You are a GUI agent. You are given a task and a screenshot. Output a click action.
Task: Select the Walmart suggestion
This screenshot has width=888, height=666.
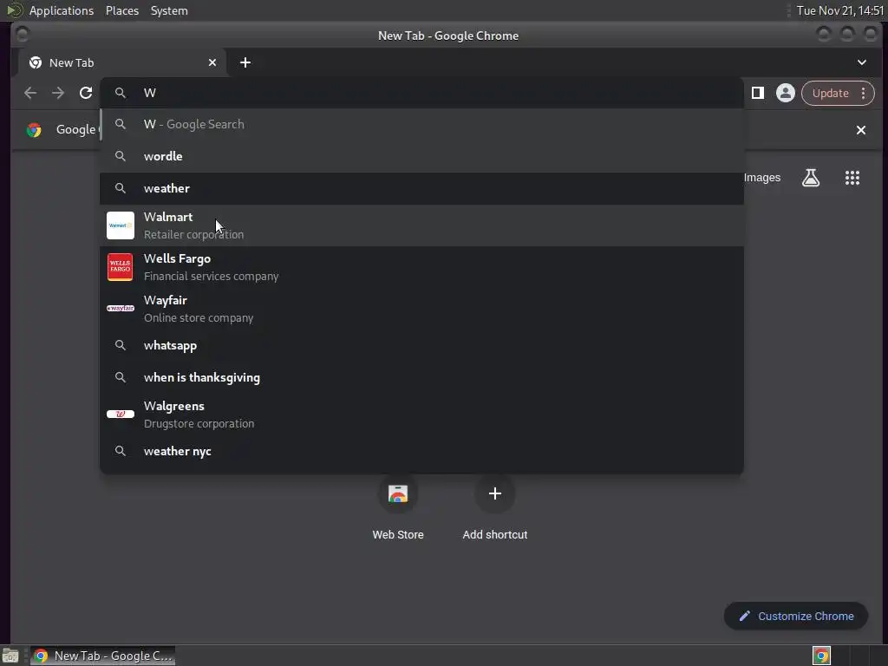(x=421, y=225)
